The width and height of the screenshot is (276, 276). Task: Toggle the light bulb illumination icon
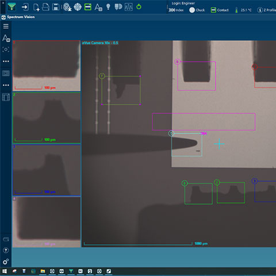click(108, 7)
